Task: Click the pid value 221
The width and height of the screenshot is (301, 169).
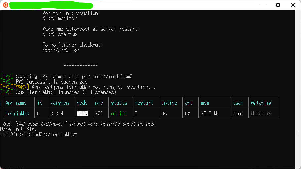Action: 99,113
